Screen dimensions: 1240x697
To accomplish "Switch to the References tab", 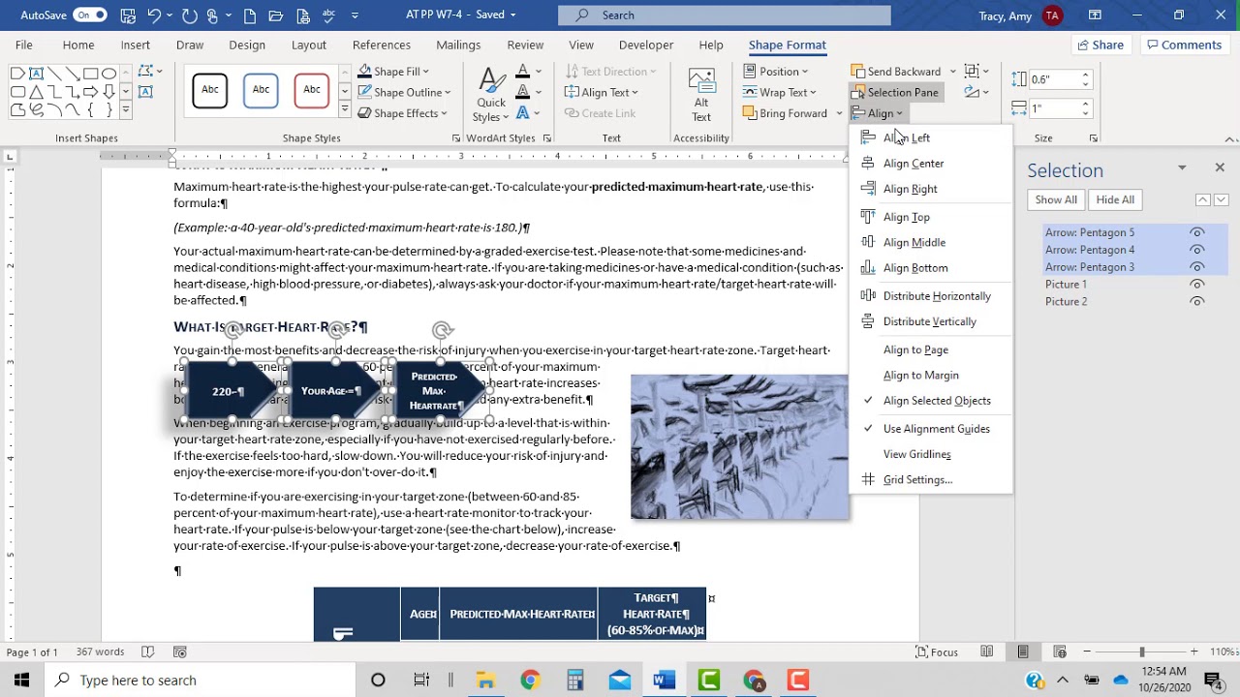I will (x=382, y=45).
